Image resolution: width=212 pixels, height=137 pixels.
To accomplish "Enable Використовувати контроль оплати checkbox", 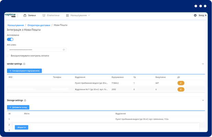I will coord(8,56).
